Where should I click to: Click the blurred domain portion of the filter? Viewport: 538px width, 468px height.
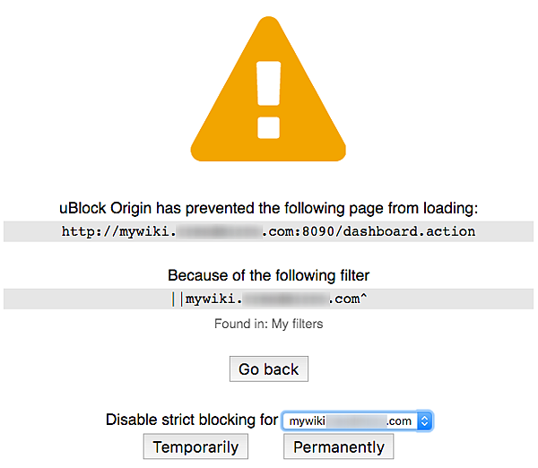(285, 299)
